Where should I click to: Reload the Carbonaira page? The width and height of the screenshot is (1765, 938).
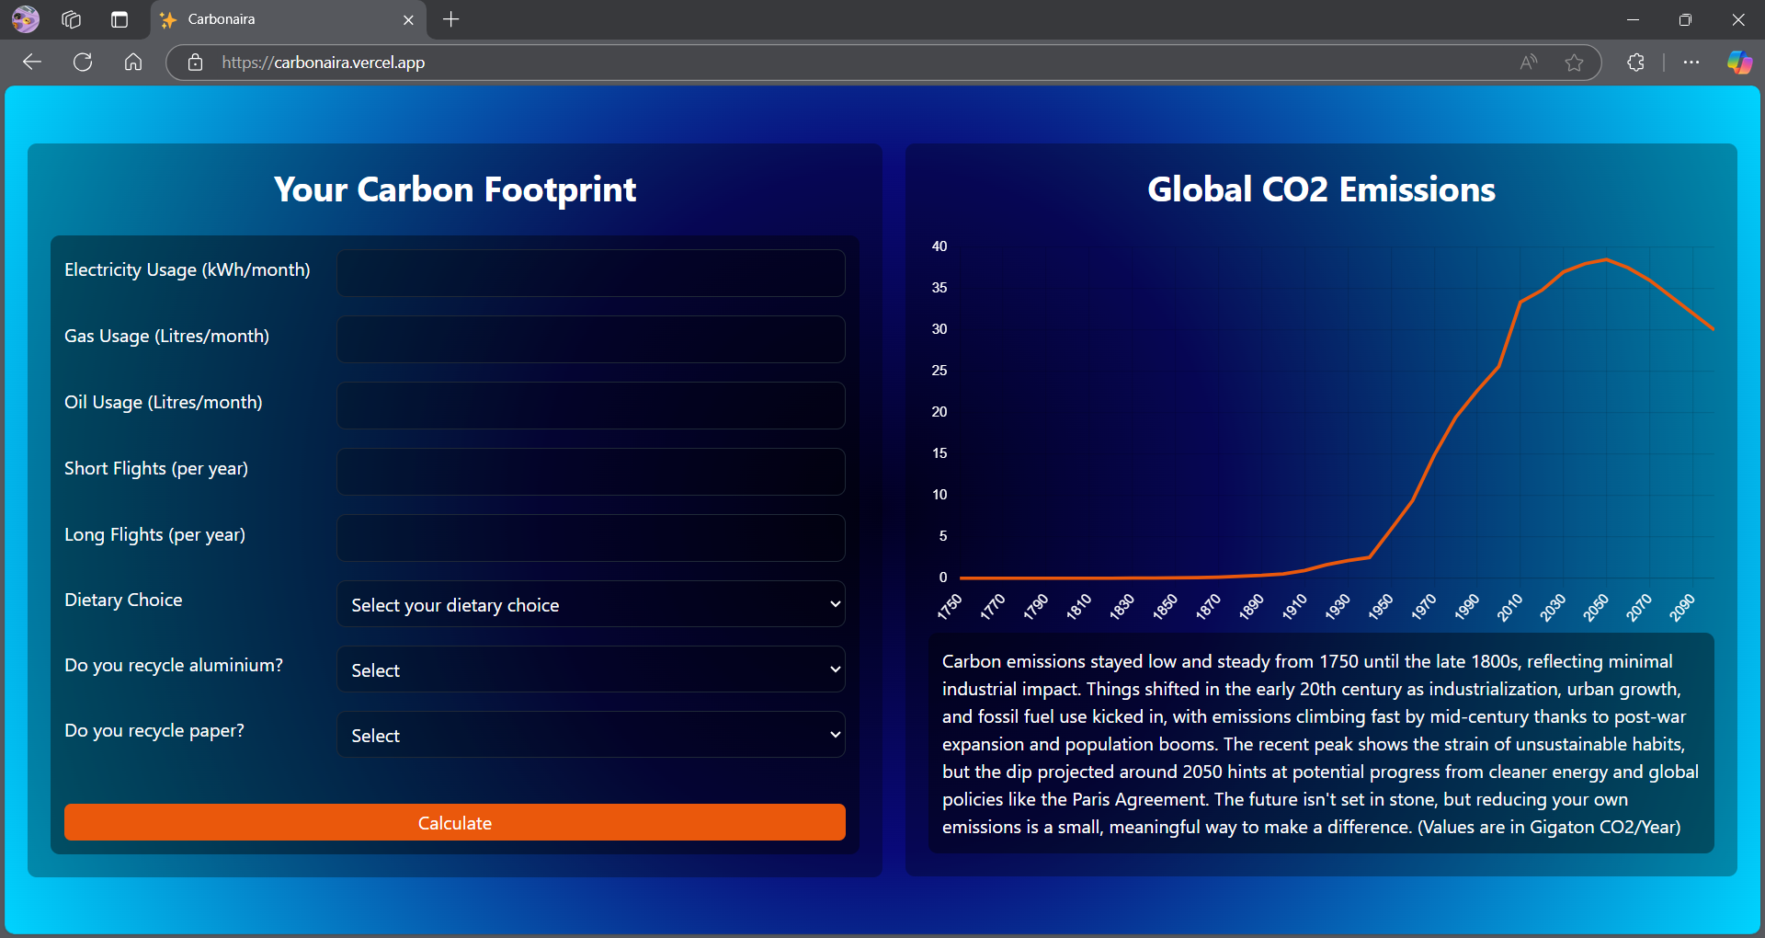(83, 63)
